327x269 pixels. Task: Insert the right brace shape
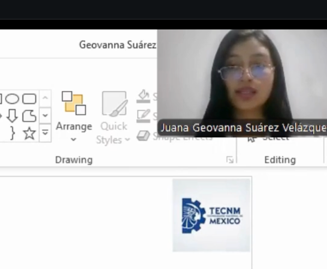pos(12,133)
